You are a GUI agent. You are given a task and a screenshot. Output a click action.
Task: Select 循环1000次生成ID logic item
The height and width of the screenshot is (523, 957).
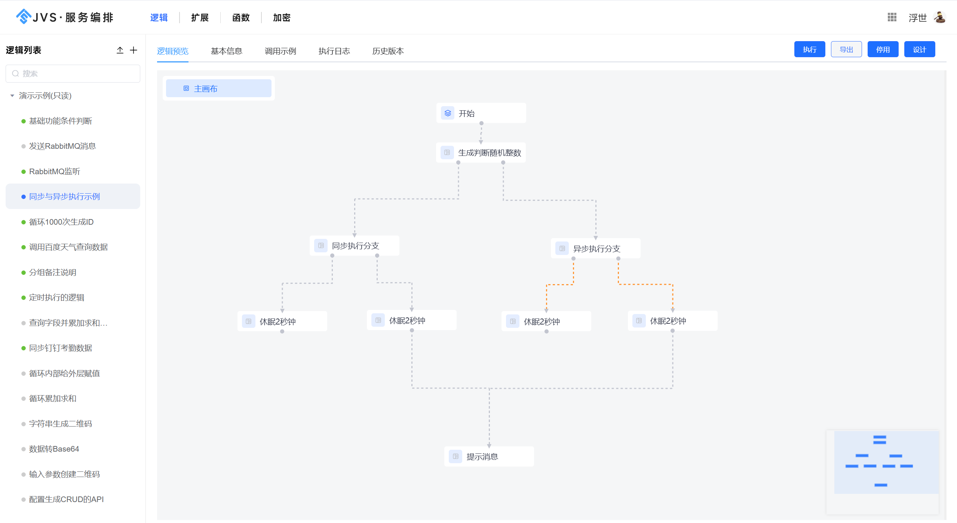pyautogui.click(x=61, y=222)
